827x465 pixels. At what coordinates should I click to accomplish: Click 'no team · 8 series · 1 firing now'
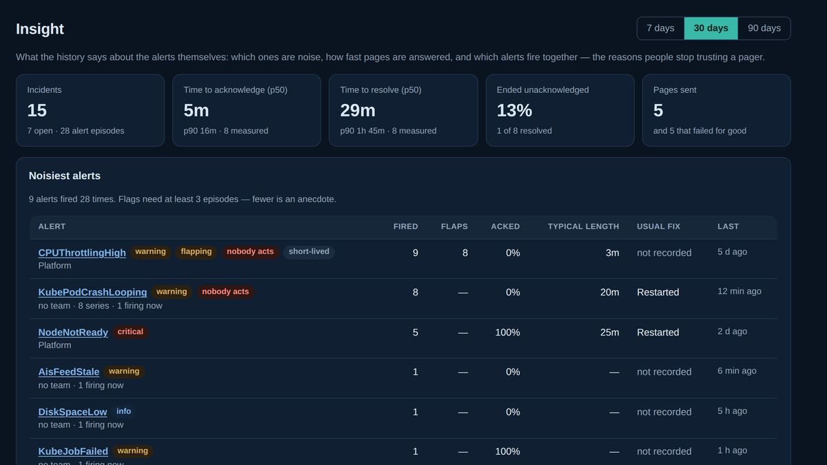(101, 306)
